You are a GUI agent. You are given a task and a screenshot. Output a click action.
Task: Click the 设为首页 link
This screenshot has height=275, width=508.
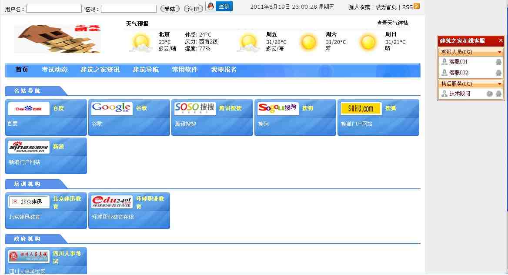click(x=386, y=7)
